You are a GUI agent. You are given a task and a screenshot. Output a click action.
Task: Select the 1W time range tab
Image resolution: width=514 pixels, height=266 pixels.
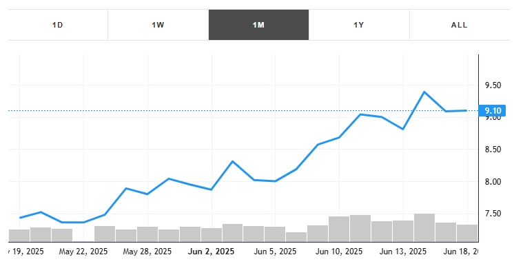[158, 25]
